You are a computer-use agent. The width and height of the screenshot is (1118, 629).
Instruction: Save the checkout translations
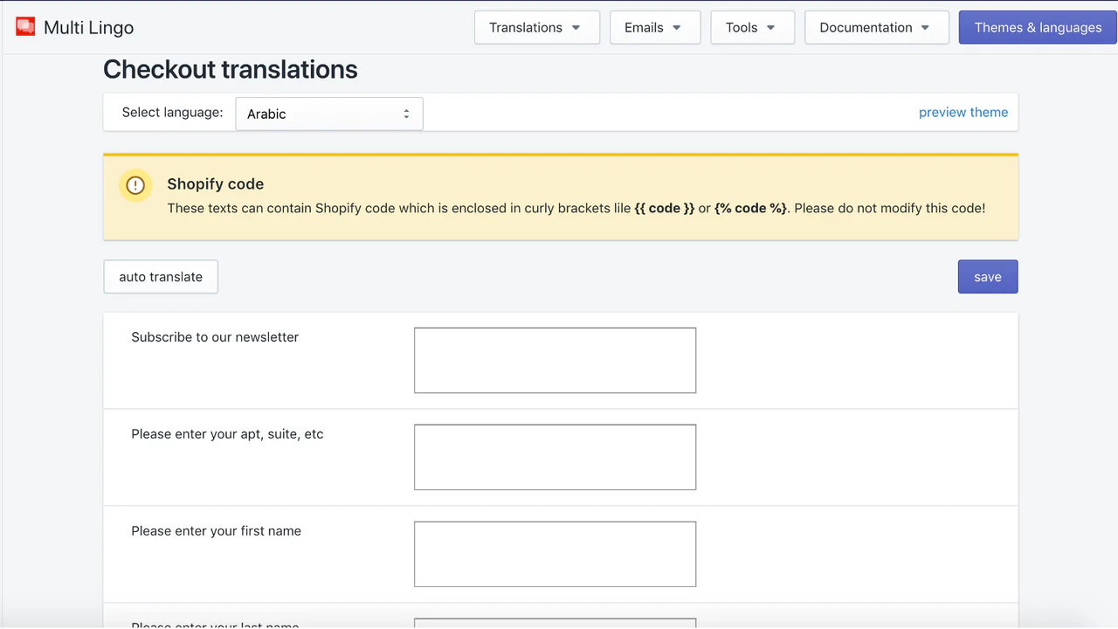[x=987, y=277]
